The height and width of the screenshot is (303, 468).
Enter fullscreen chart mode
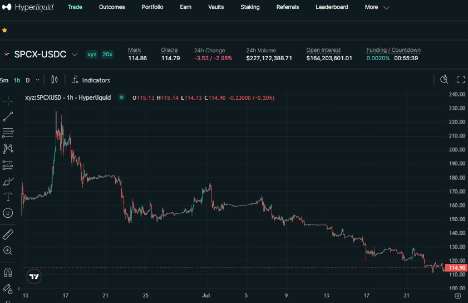click(461, 80)
